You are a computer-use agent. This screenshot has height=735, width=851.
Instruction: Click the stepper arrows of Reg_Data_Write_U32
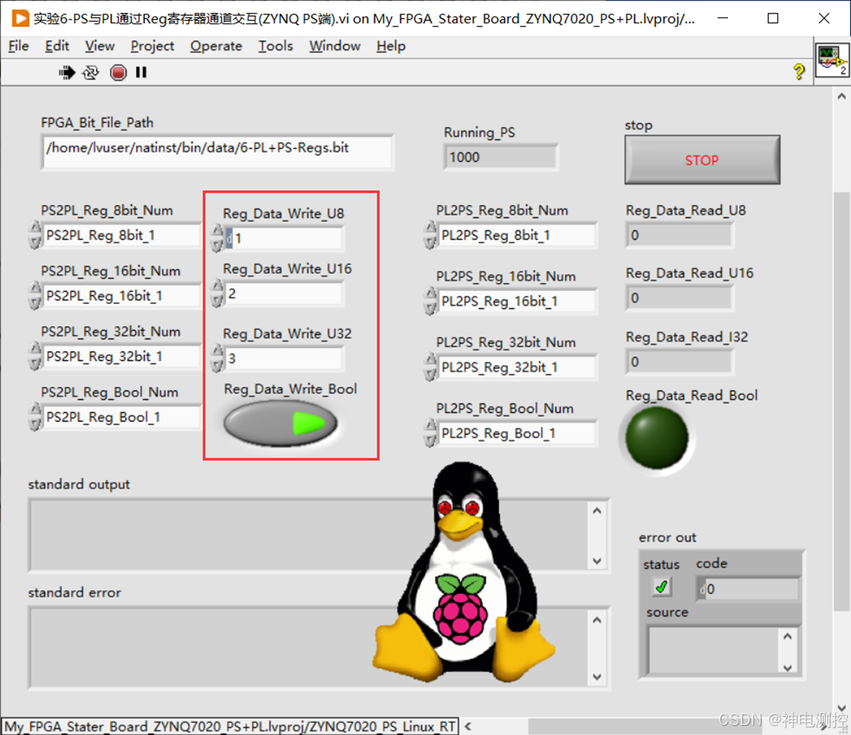[x=217, y=358]
